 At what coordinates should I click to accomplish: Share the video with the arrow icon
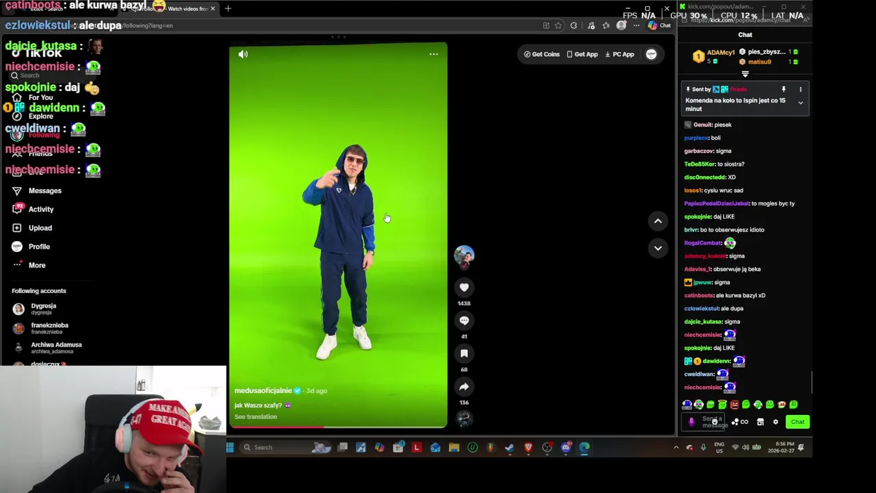click(x=464, y=387)
